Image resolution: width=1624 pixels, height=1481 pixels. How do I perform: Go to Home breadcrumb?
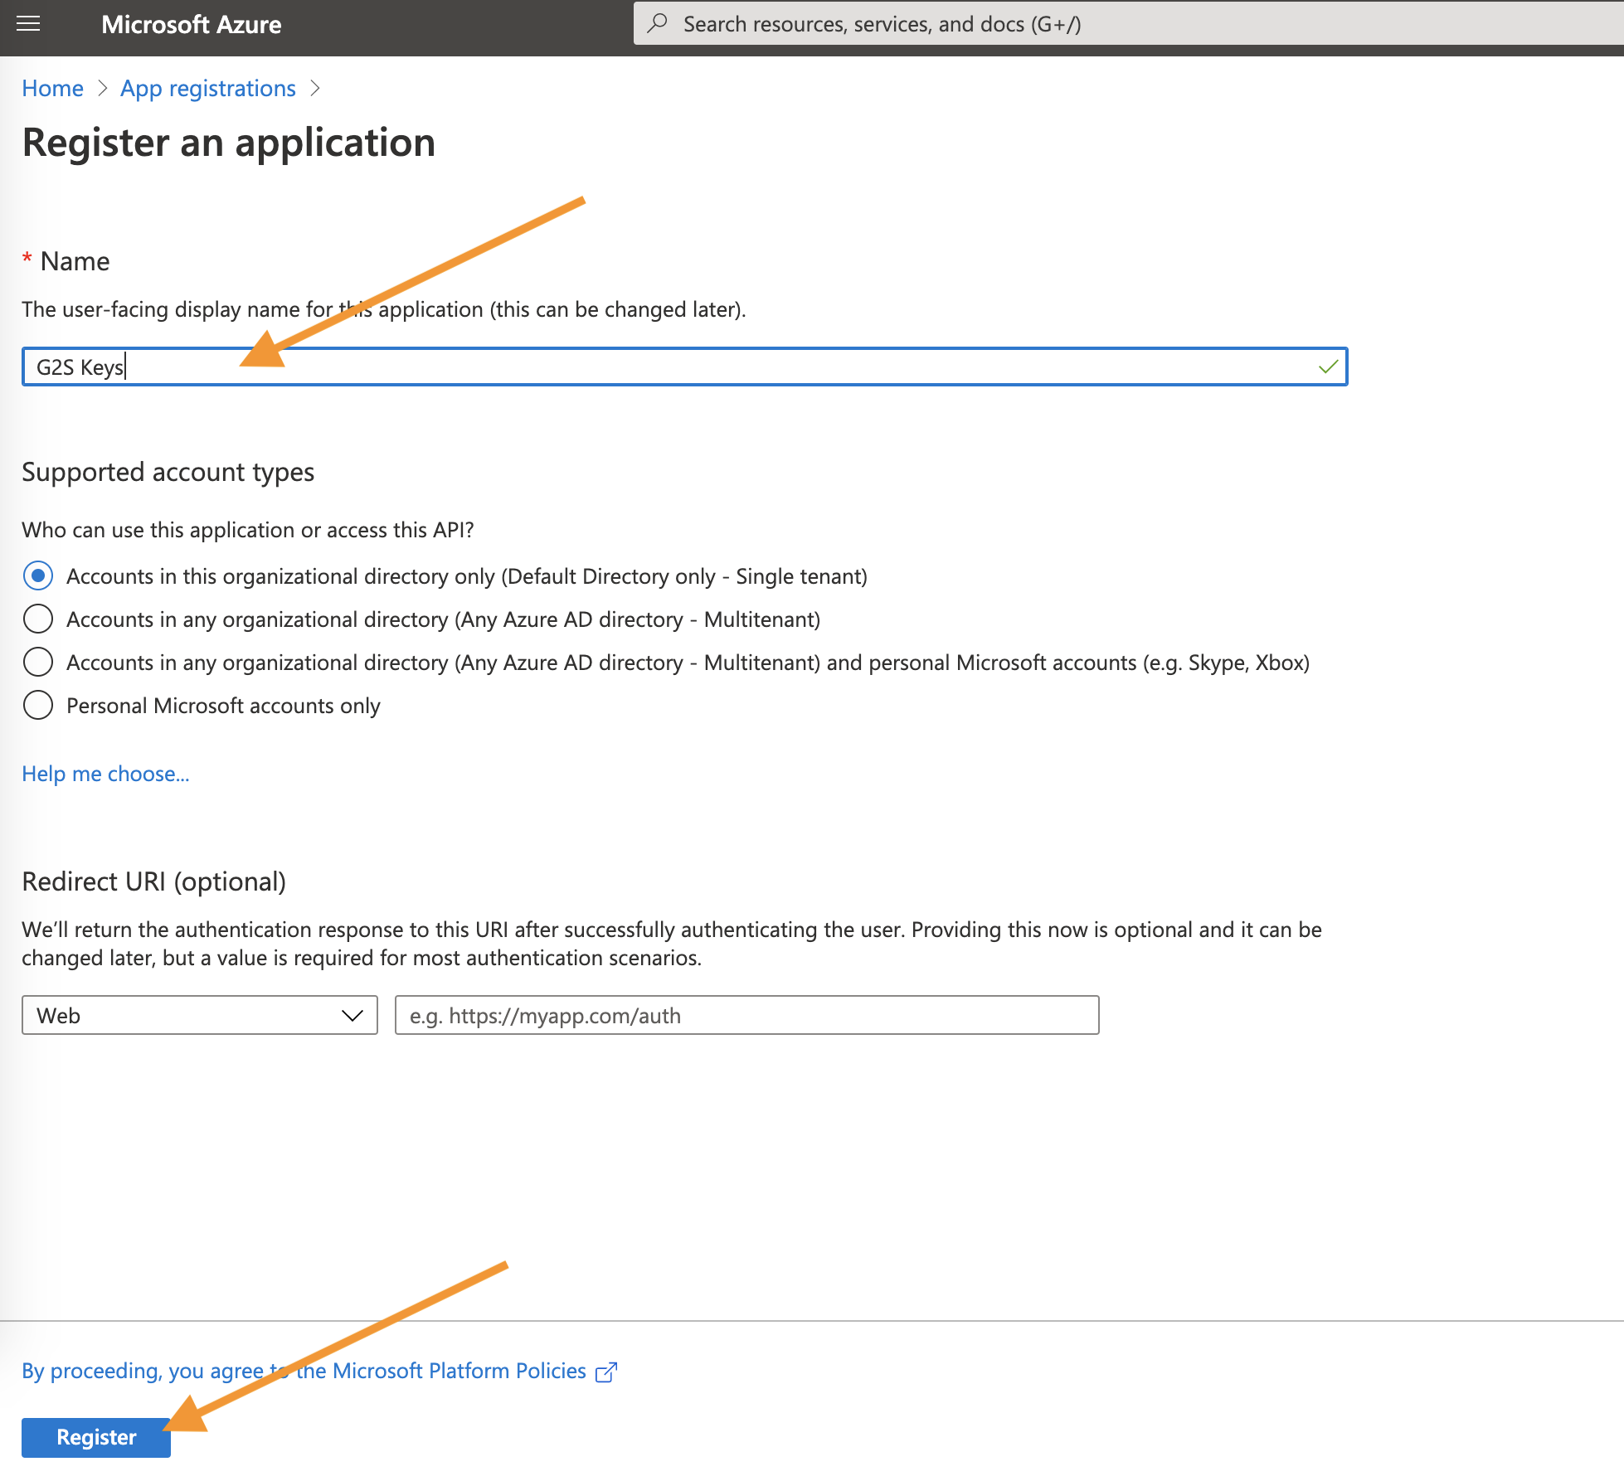pos(52,88)
